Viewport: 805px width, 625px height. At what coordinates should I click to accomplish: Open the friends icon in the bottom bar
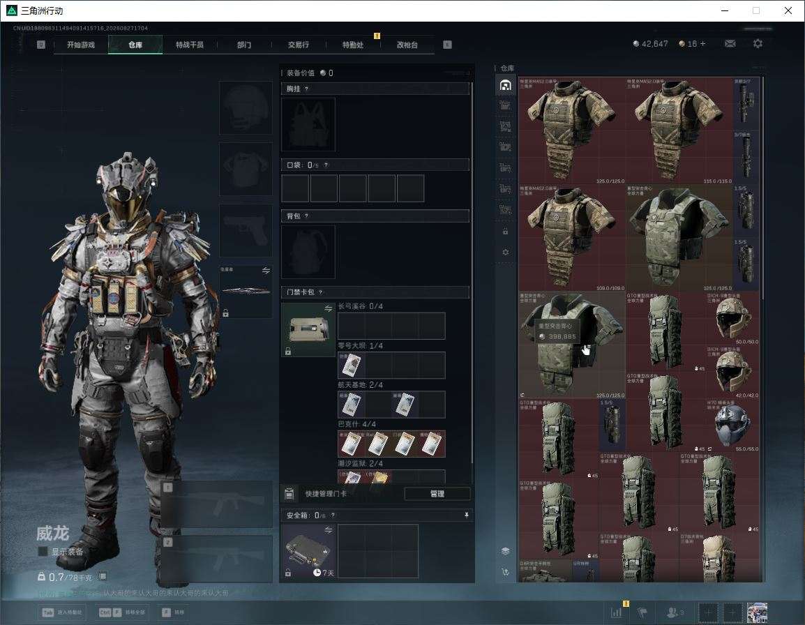coord(675,612)
